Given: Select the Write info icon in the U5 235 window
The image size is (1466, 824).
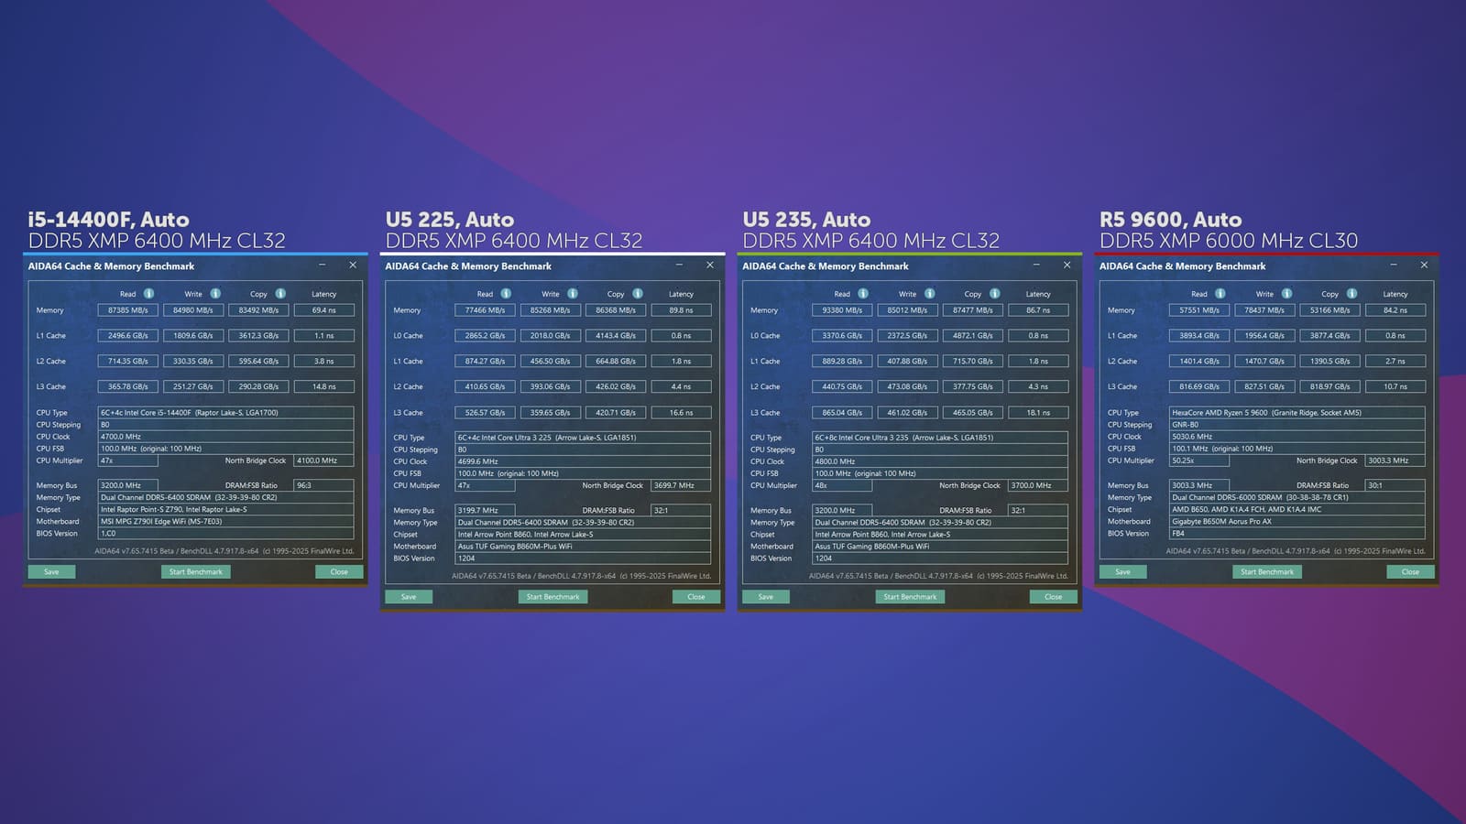Looking at the screenshot, I should (930, 294).
